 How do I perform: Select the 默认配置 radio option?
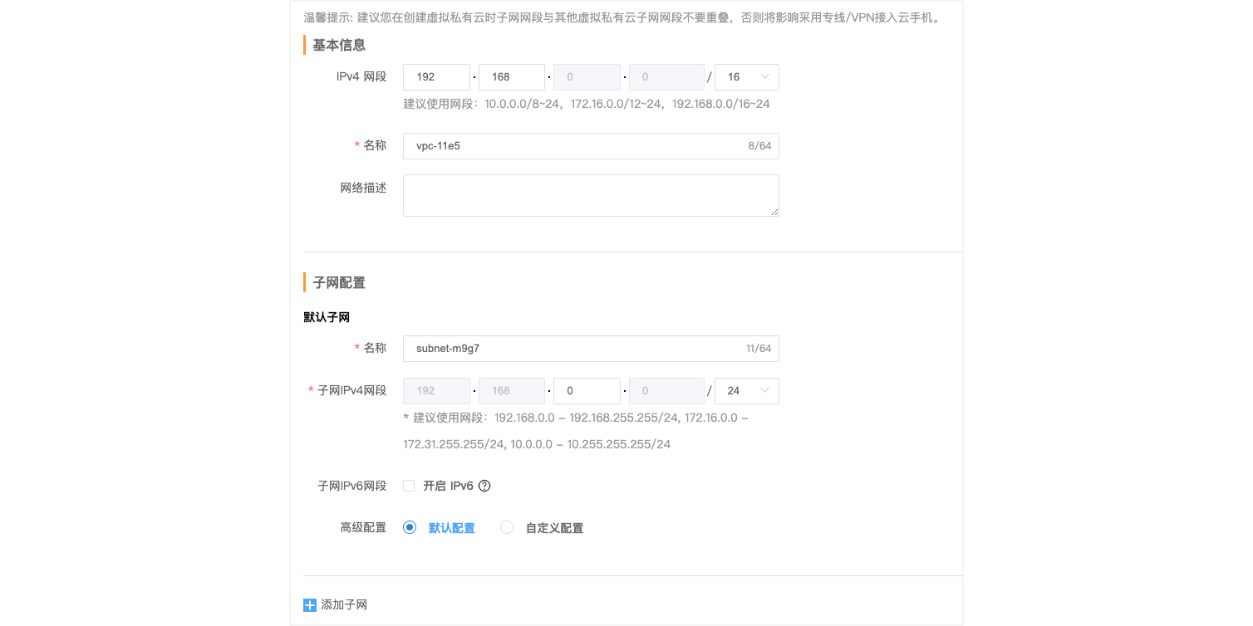click(x=409, y=527)
